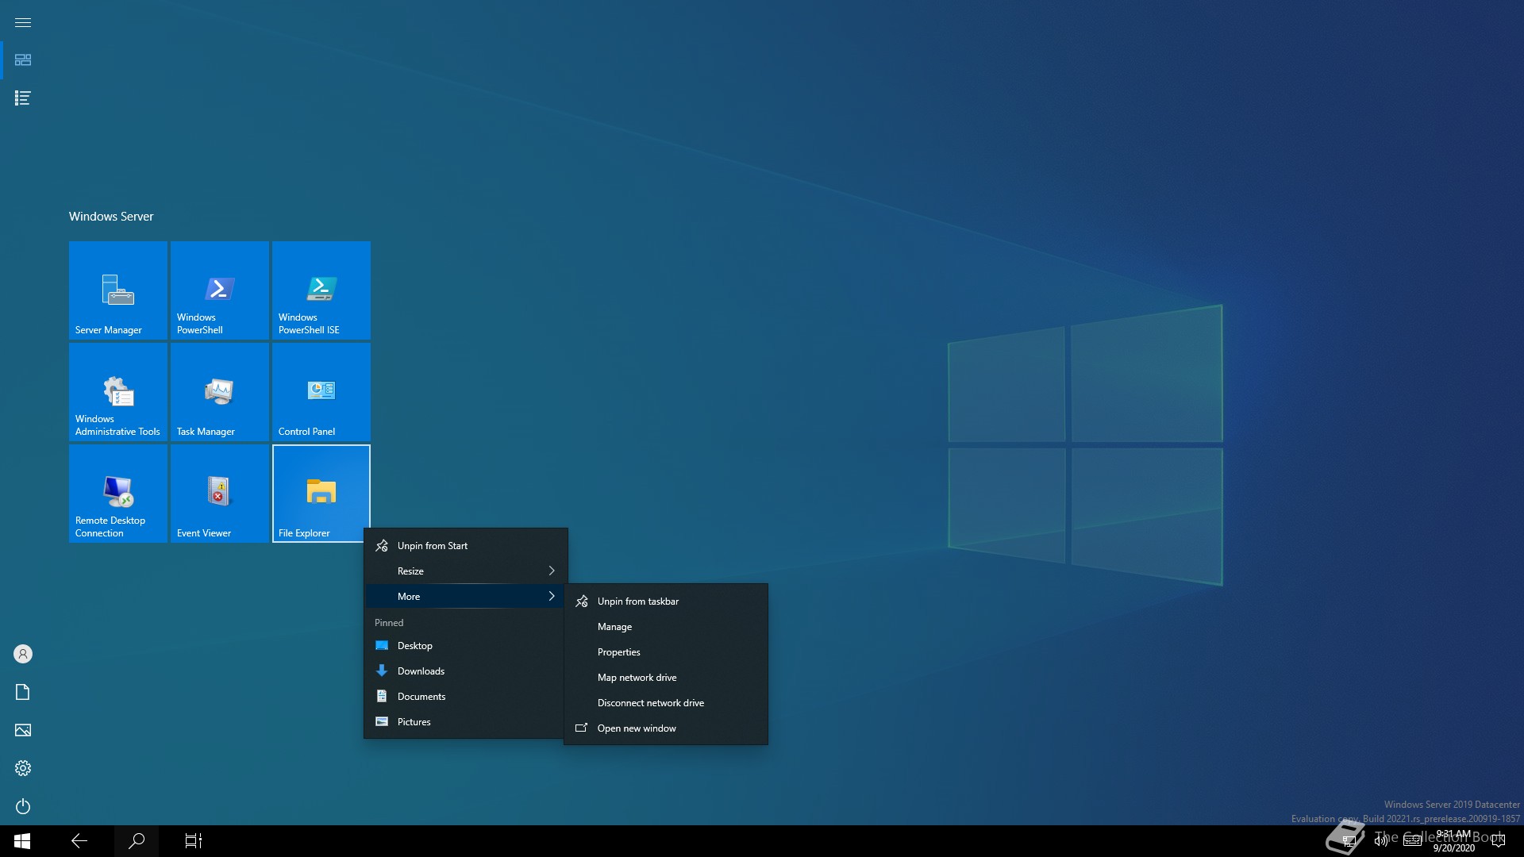Open the Remote Desktop Connection tile

pos(118,494)
